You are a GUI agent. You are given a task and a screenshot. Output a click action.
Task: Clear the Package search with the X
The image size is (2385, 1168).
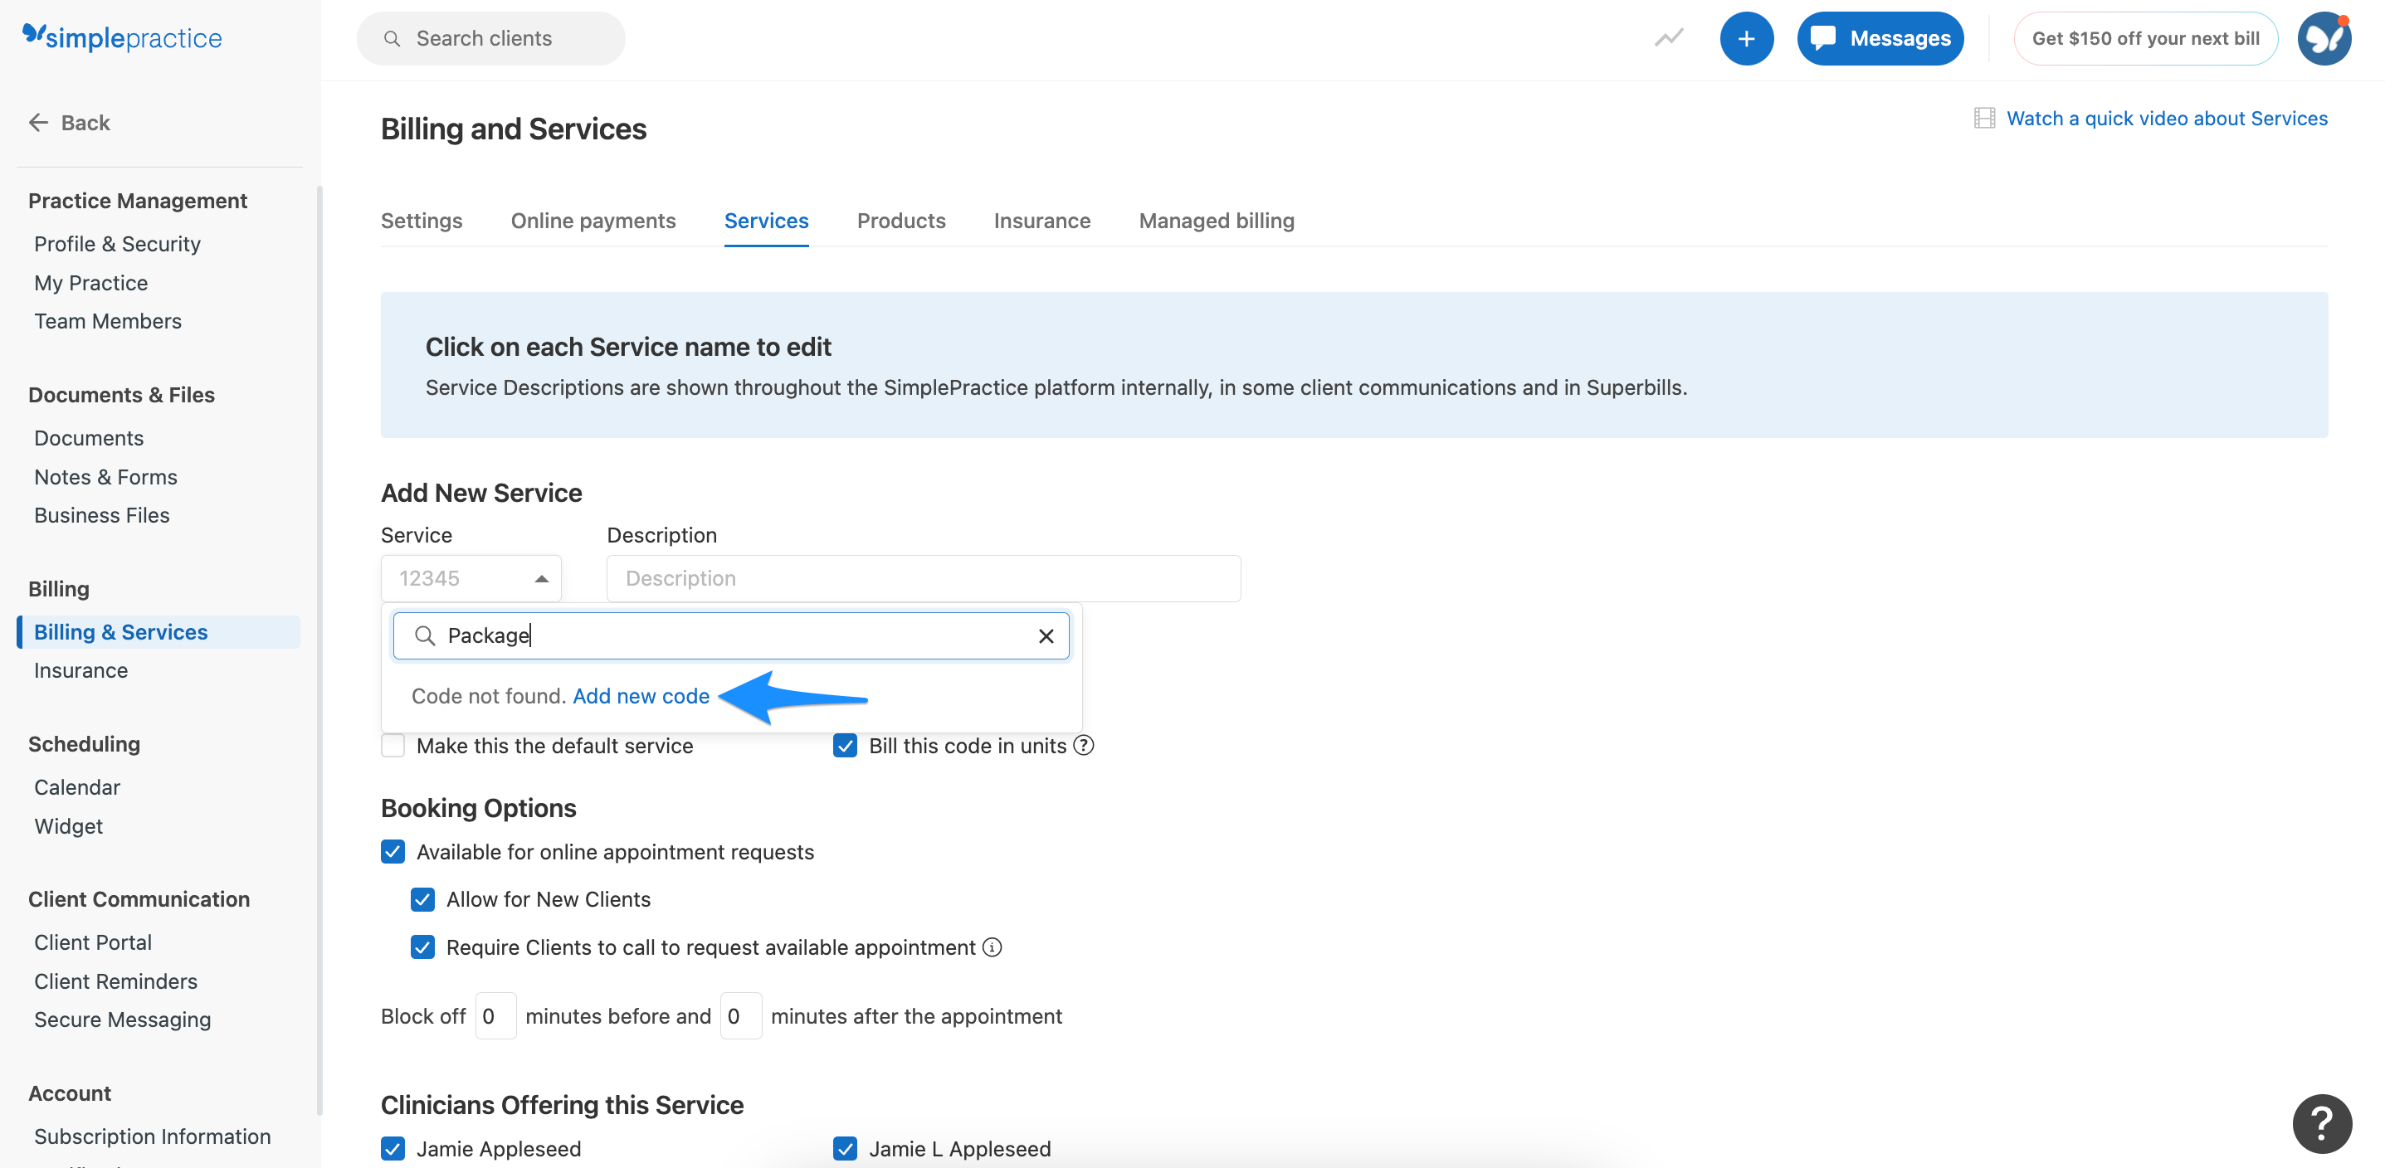point(1046,635)
